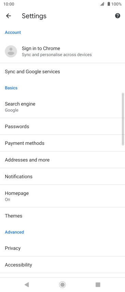
Task: Tap the back arrow in header
Action: coord(9,16)
